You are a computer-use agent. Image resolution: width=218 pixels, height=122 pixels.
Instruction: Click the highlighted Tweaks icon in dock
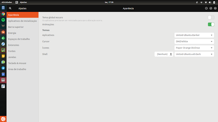pos(3,80)
